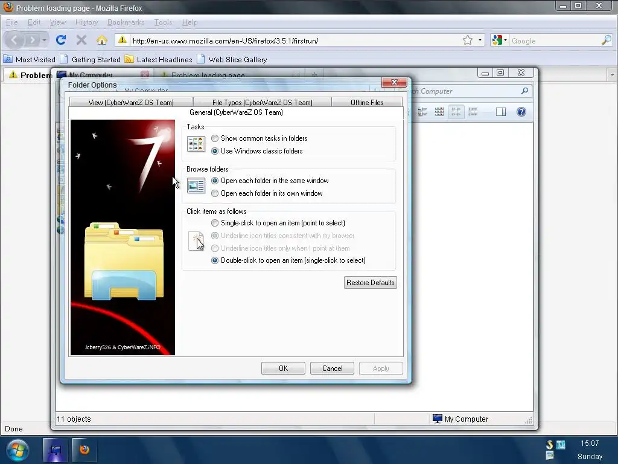Select 'Use Windows classic folders' option
The height and width of the screenshot is (464, 618).
(x=215, y=151)
